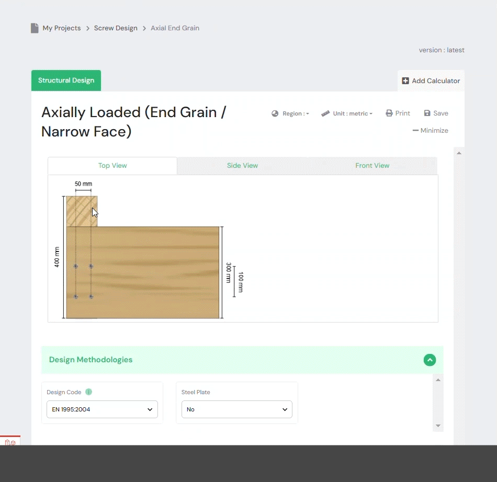
Task: Open the My Projects breadcrumb link
Action: click(x=62, y=28)
